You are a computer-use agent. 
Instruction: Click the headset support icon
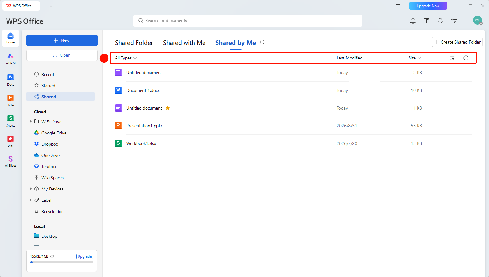click(440, 21)
